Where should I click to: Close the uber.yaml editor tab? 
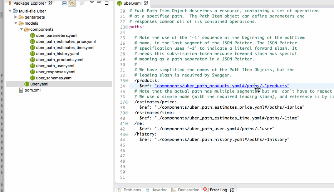146,3
